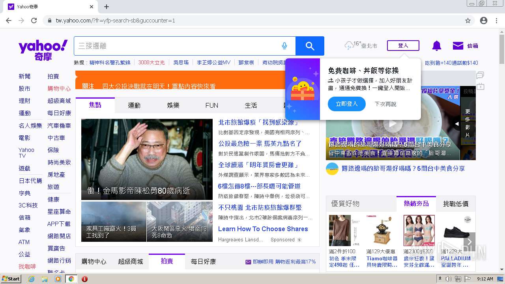Select the 運動 news tab
Viewport: 505px width, 284px height.
click(134, 105)
